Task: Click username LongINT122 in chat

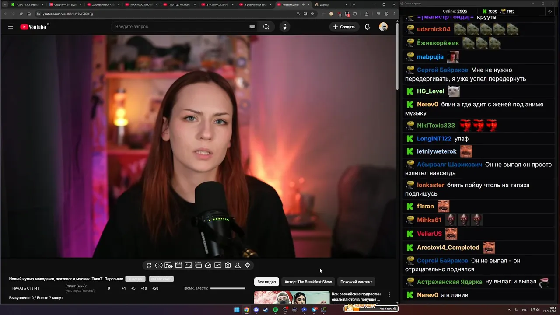Action: point(434,138)
